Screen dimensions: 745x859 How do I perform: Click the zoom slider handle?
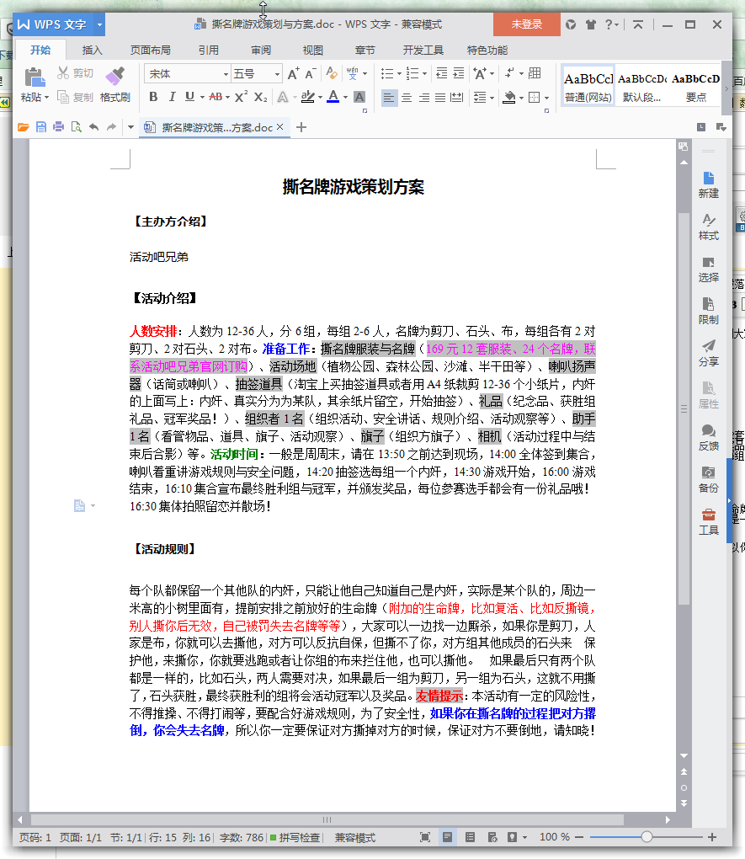point(647,836)
